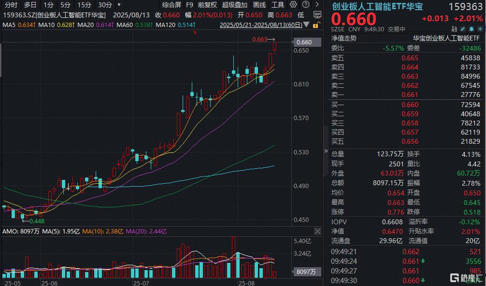Select the 买二 bid price 0.659

pos(410,114)
